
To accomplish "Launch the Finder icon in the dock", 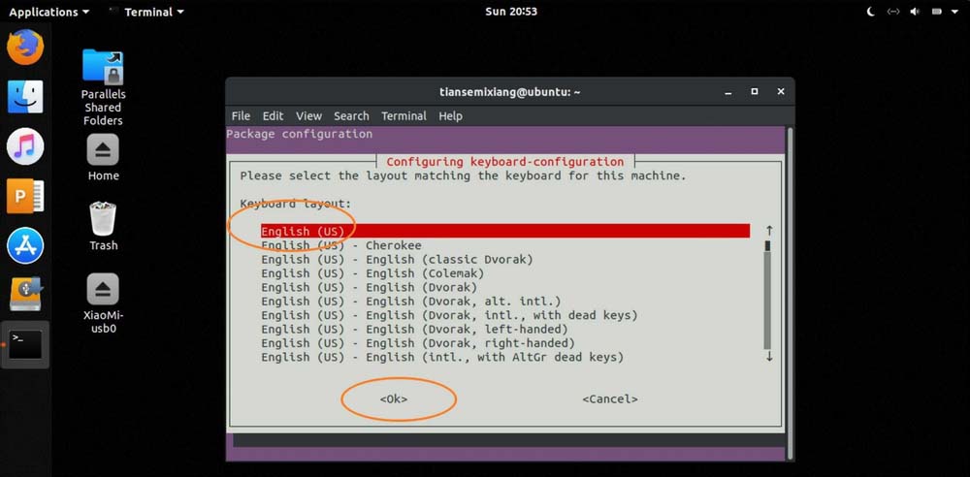I will pos(25,97).
